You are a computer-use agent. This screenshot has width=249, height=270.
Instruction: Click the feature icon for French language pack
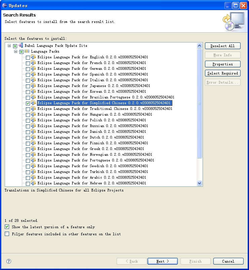tap(34, 63)
